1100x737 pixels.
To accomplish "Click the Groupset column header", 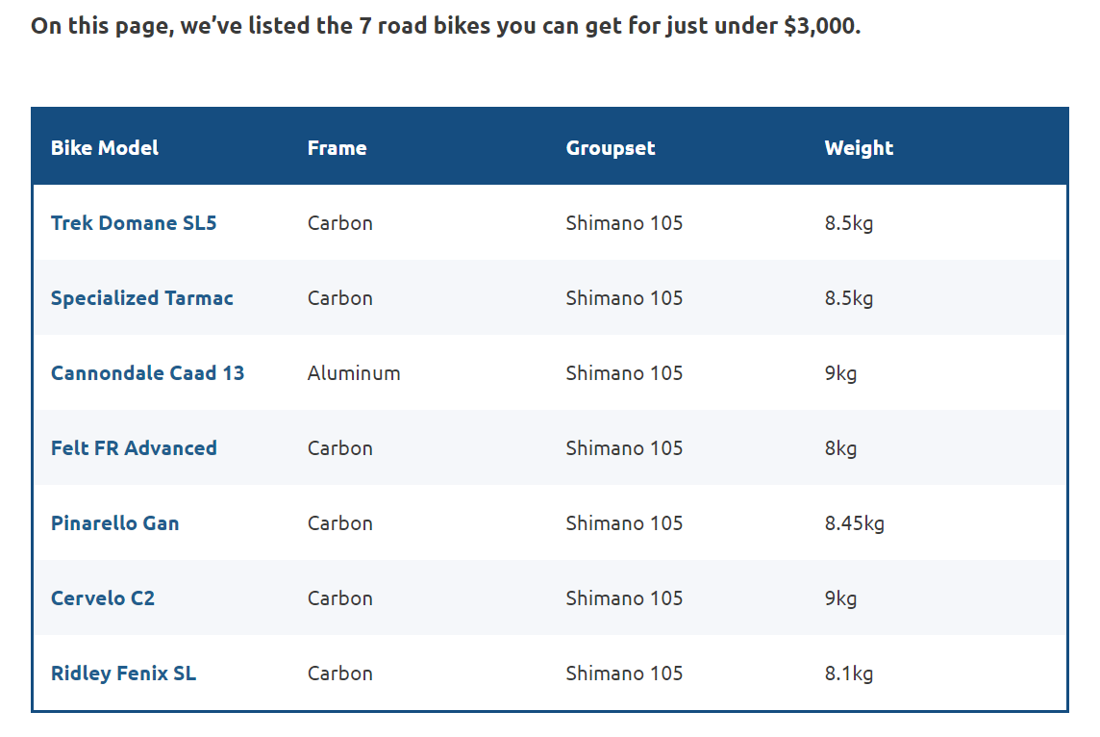I will (x=611, y=148).
